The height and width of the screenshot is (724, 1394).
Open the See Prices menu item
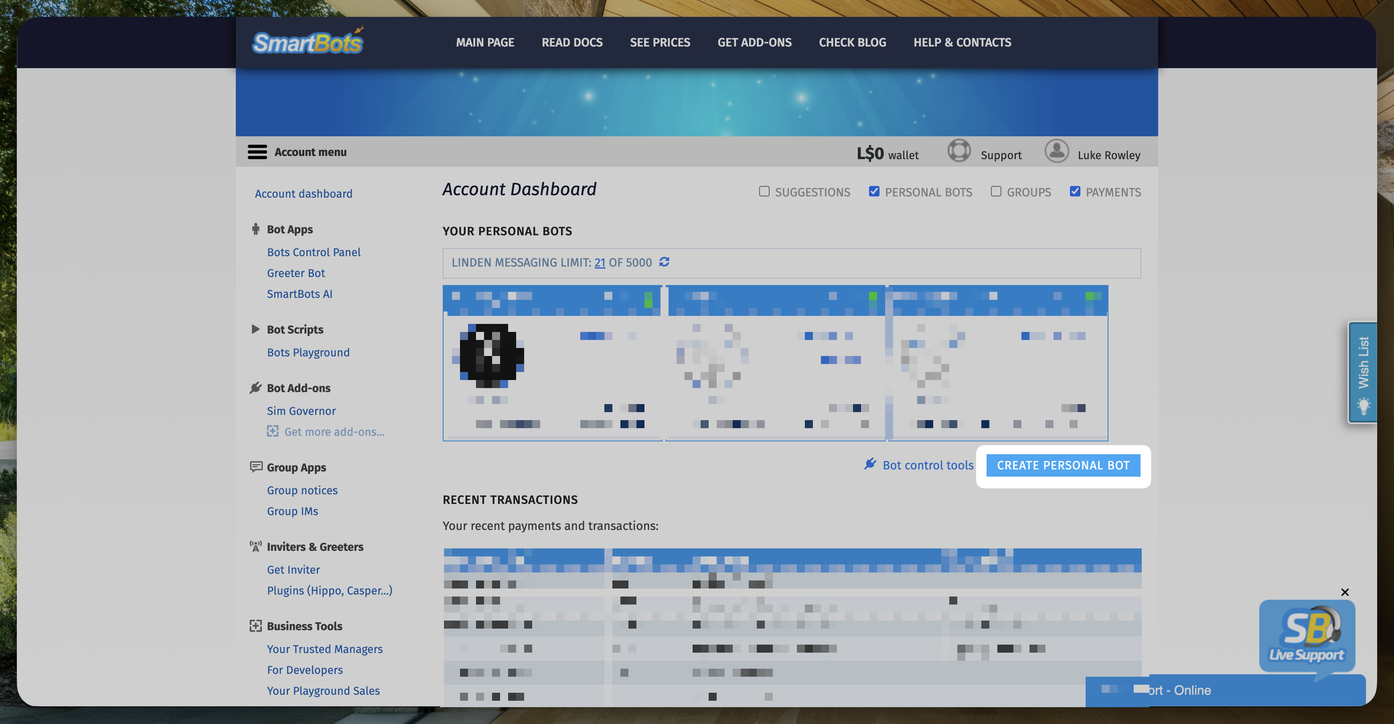tap(660, 42)
